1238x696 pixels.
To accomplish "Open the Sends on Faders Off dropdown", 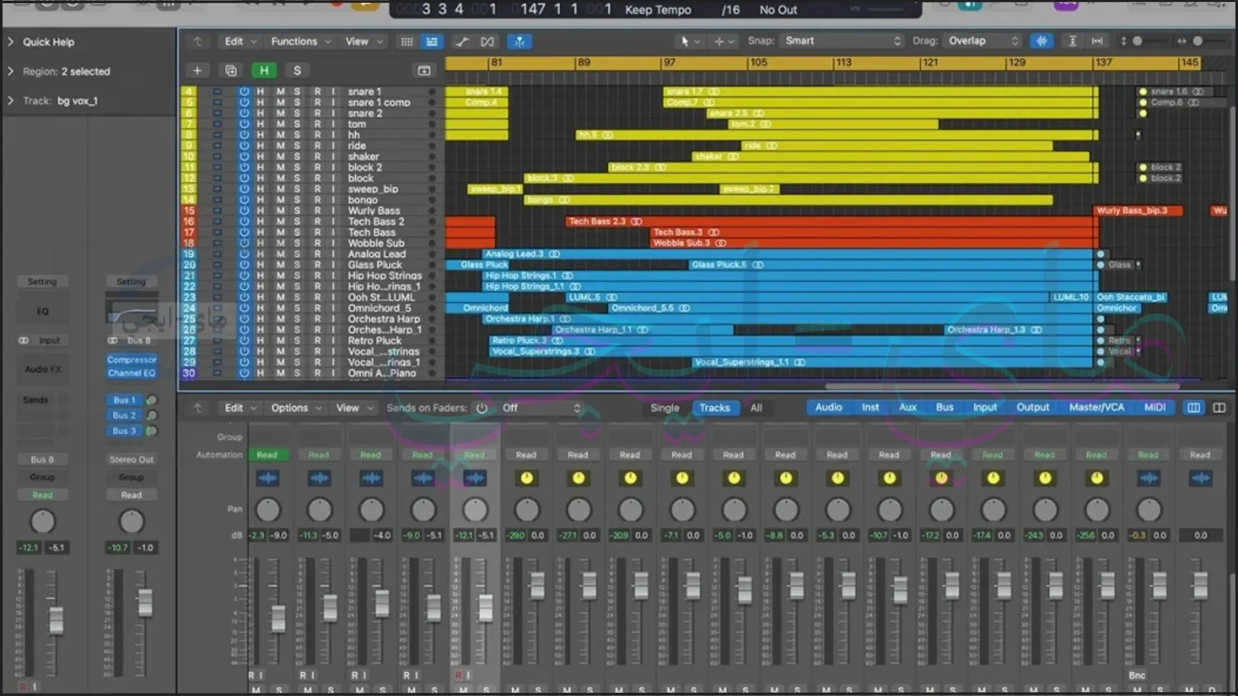I will 540,408.
